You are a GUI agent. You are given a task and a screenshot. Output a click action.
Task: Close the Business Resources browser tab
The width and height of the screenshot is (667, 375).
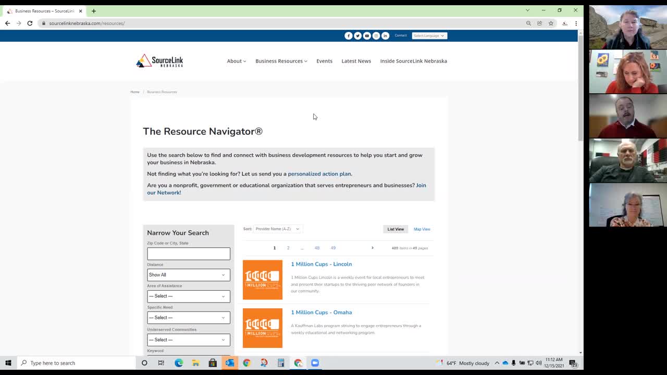coord(80,11)
